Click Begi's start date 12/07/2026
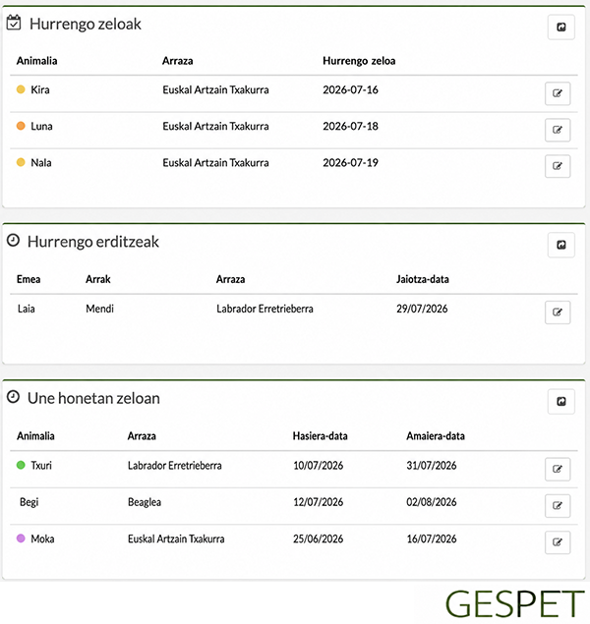 coord(318,502)
